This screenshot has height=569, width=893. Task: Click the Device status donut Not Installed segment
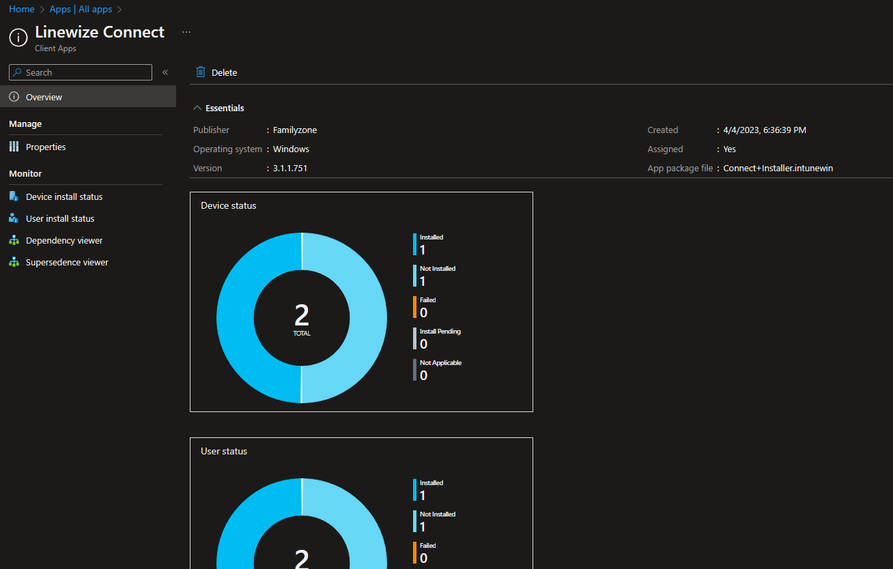point(369,318)
